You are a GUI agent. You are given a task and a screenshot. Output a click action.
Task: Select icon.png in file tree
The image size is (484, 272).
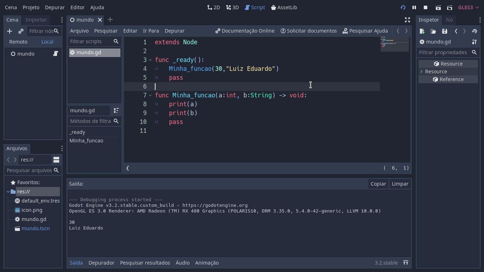point(32,210)
